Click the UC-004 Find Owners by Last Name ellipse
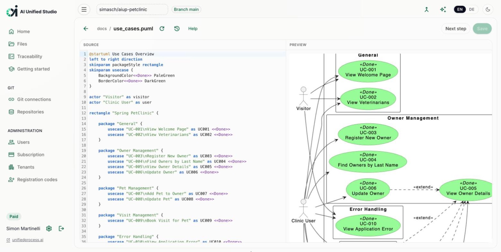 [x=368, y=162]
